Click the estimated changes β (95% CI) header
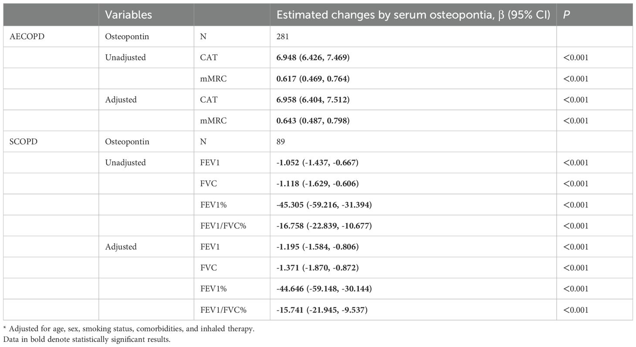The width and height of the screenshot is (636, 347). point(413,15)
